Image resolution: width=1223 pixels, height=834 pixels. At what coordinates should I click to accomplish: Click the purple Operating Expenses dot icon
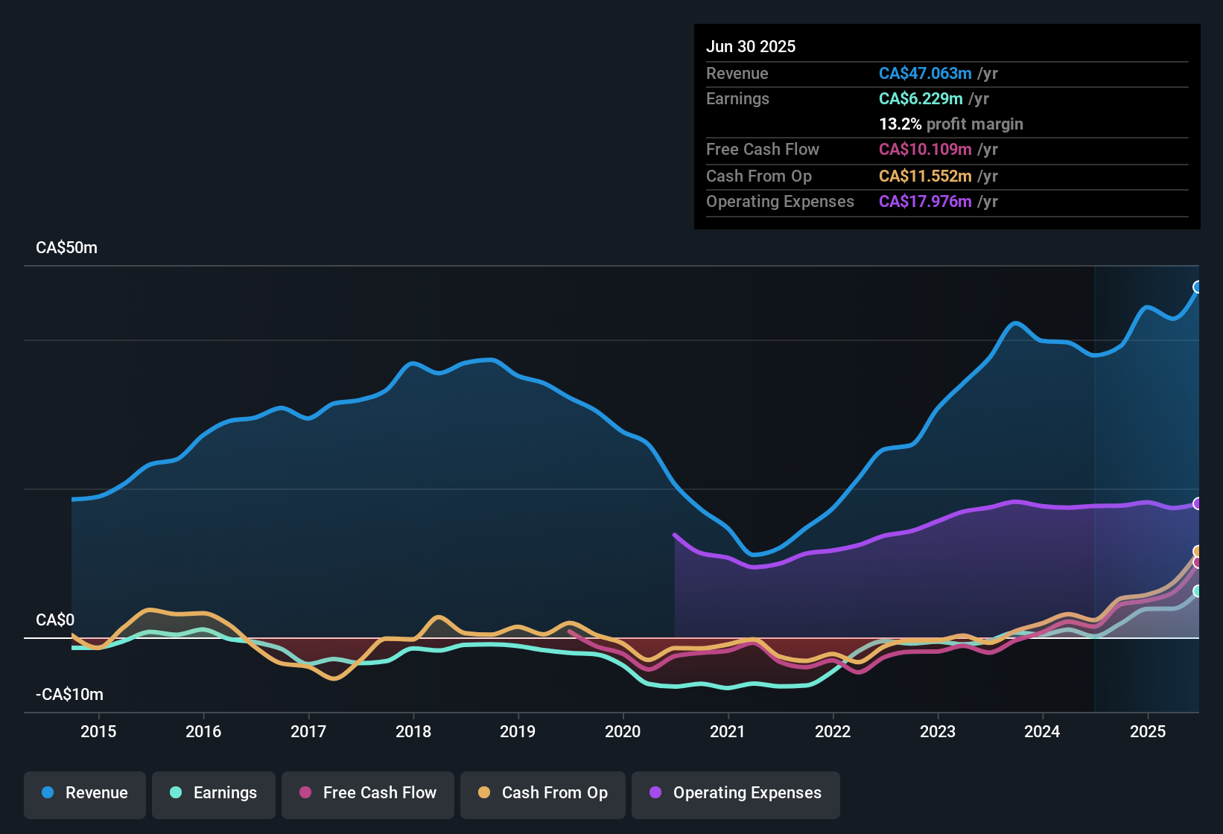click(x=654, y=793)
